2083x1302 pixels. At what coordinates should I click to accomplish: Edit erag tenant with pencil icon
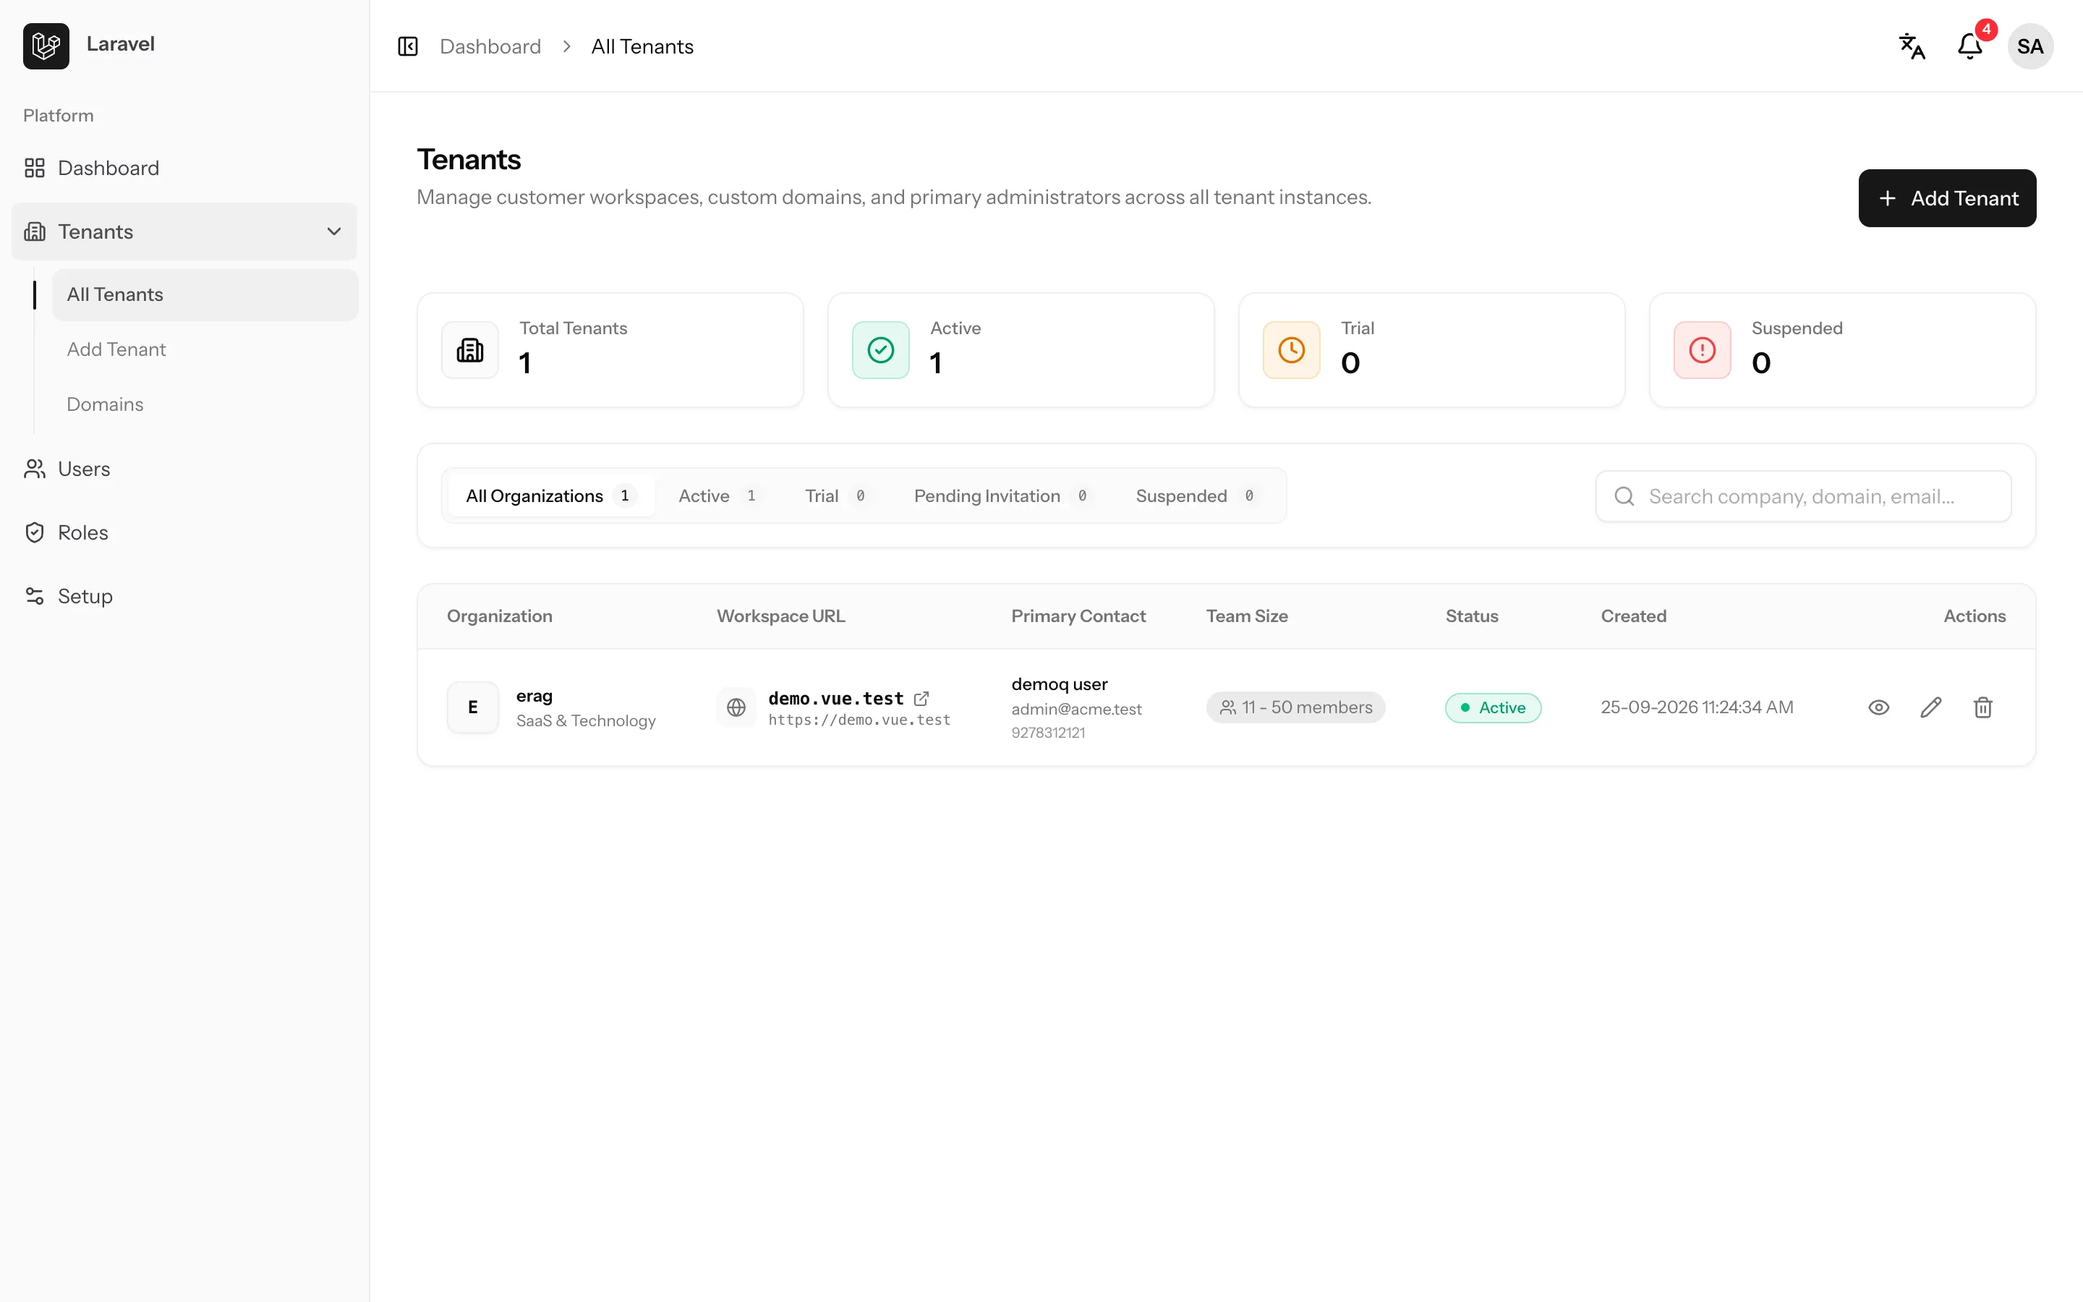point(1930,708)
